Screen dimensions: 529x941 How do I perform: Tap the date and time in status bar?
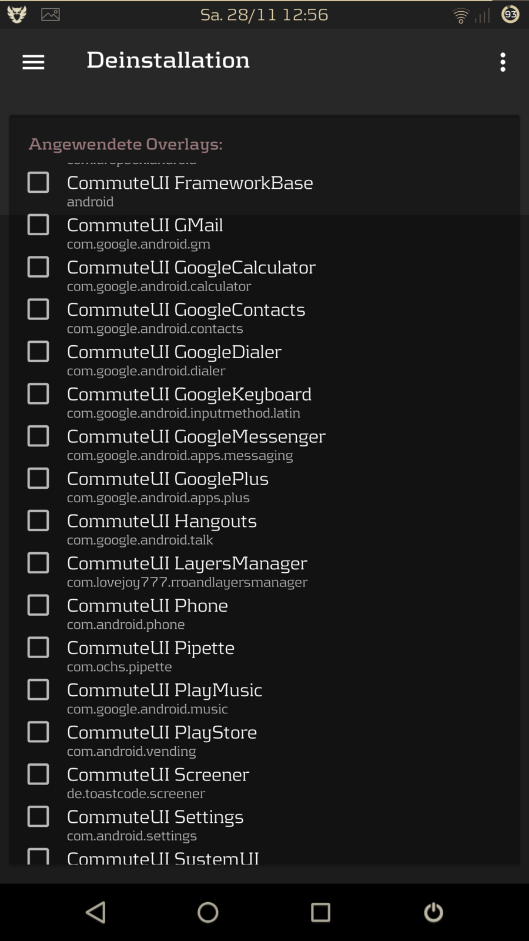(x=264, y=14)
